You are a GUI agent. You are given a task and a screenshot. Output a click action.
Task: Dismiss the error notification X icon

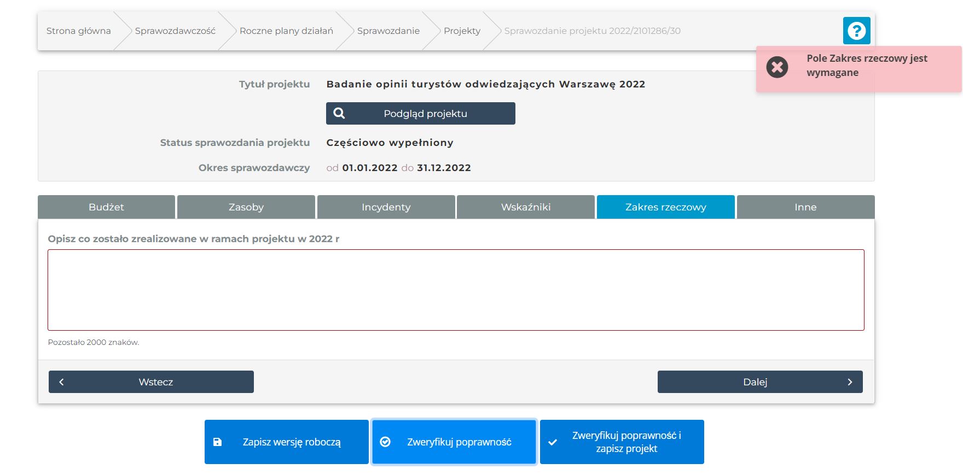(777, 67)
